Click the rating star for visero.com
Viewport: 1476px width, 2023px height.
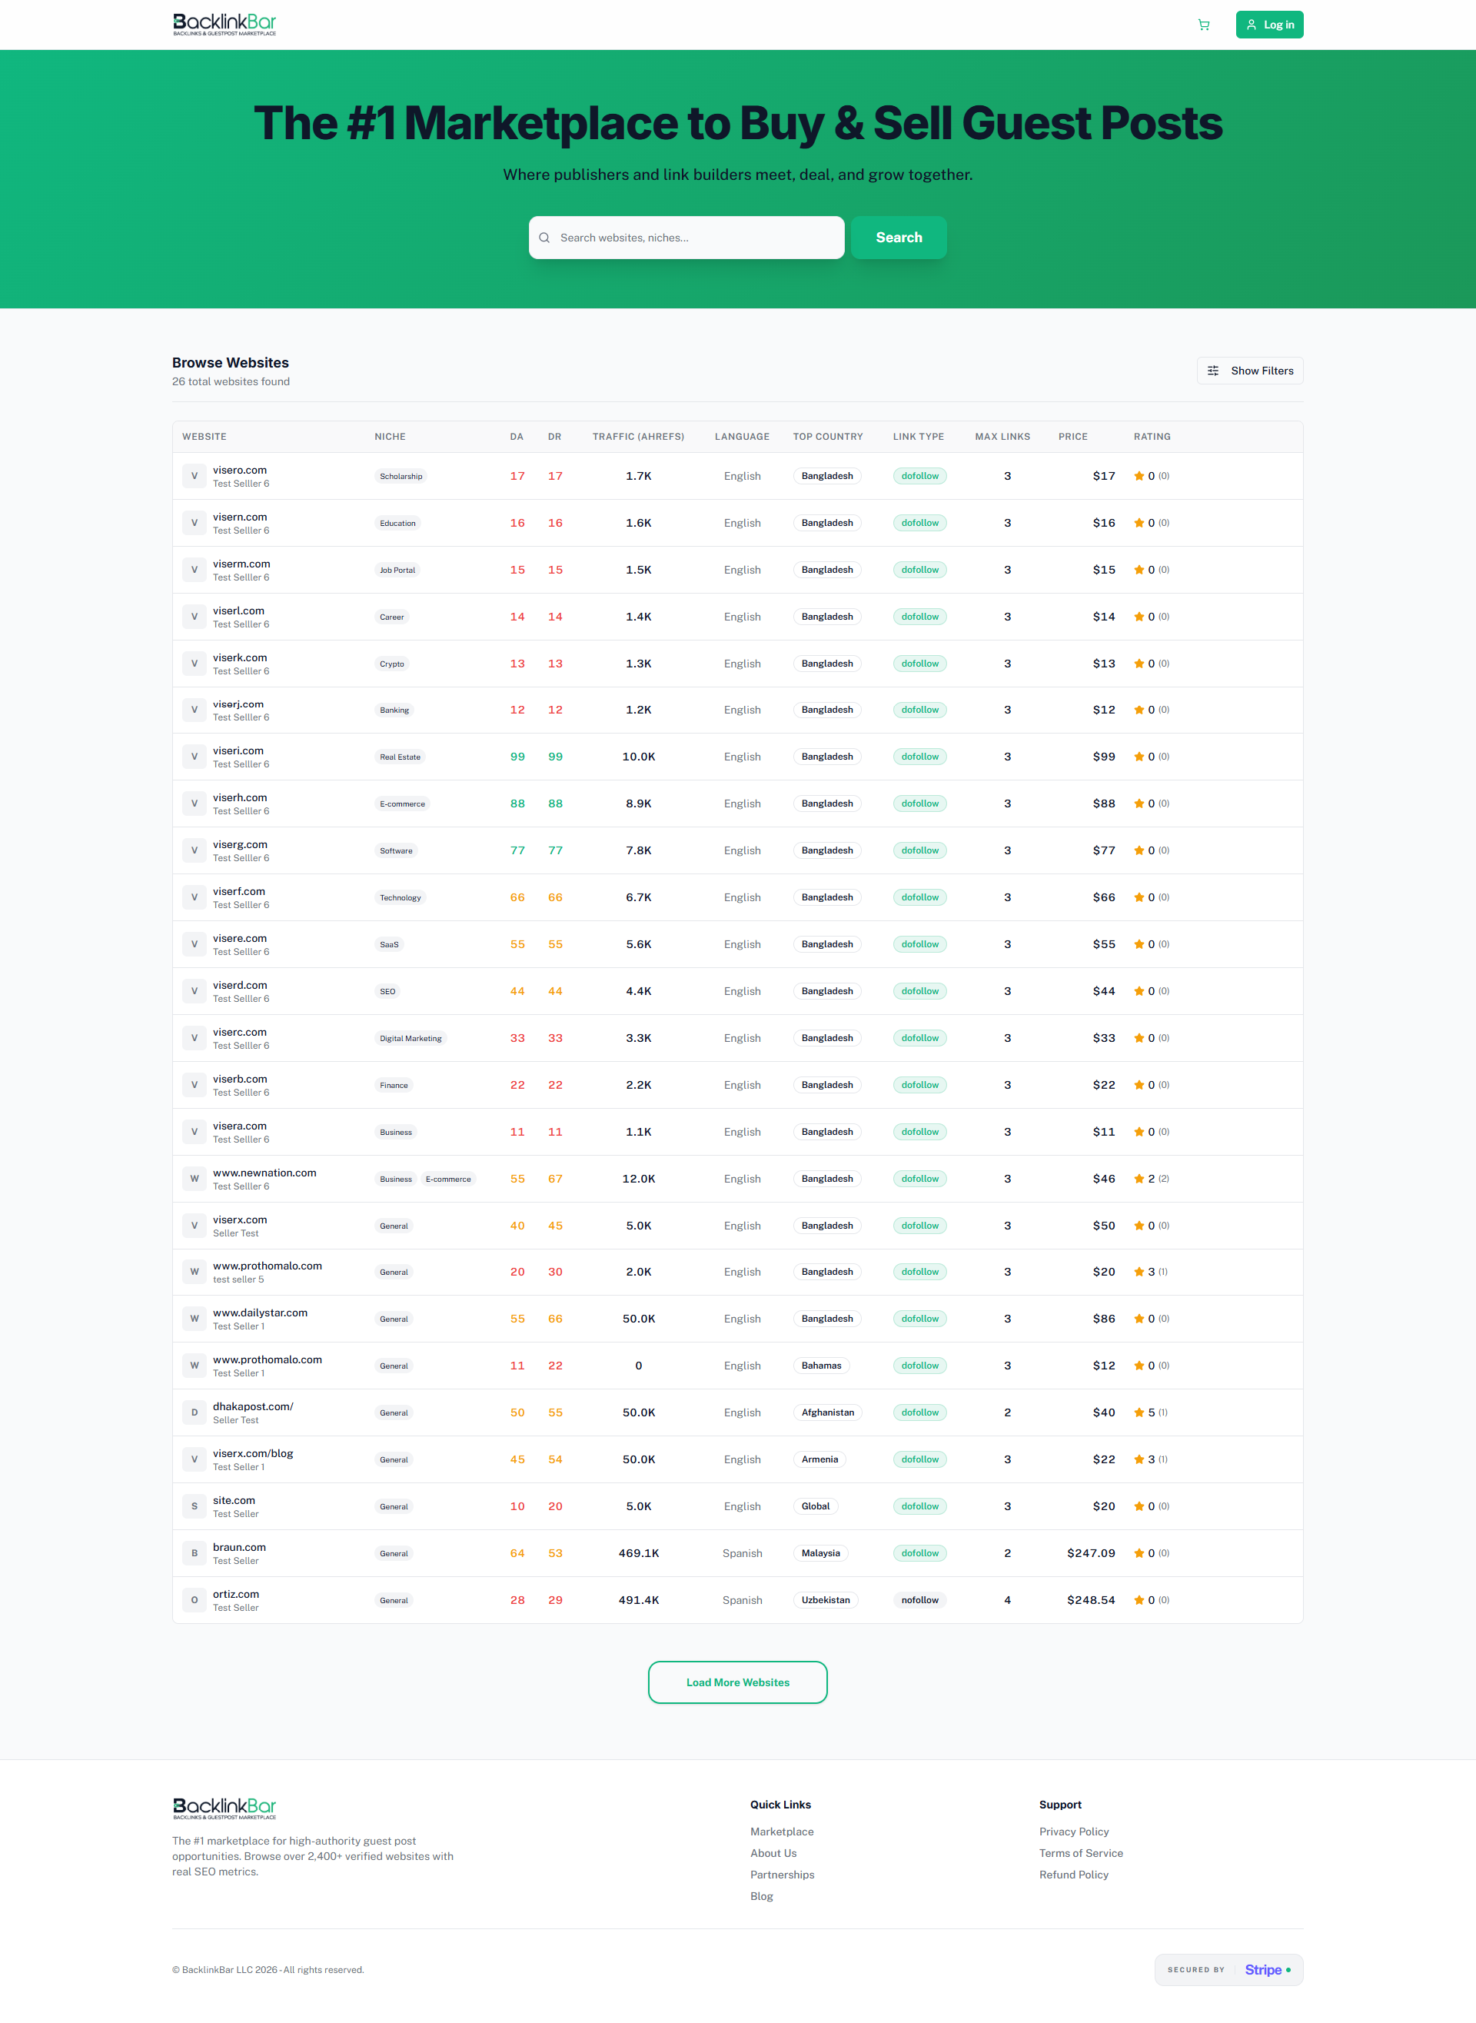pyautogui.click(x=1139, y=476)
